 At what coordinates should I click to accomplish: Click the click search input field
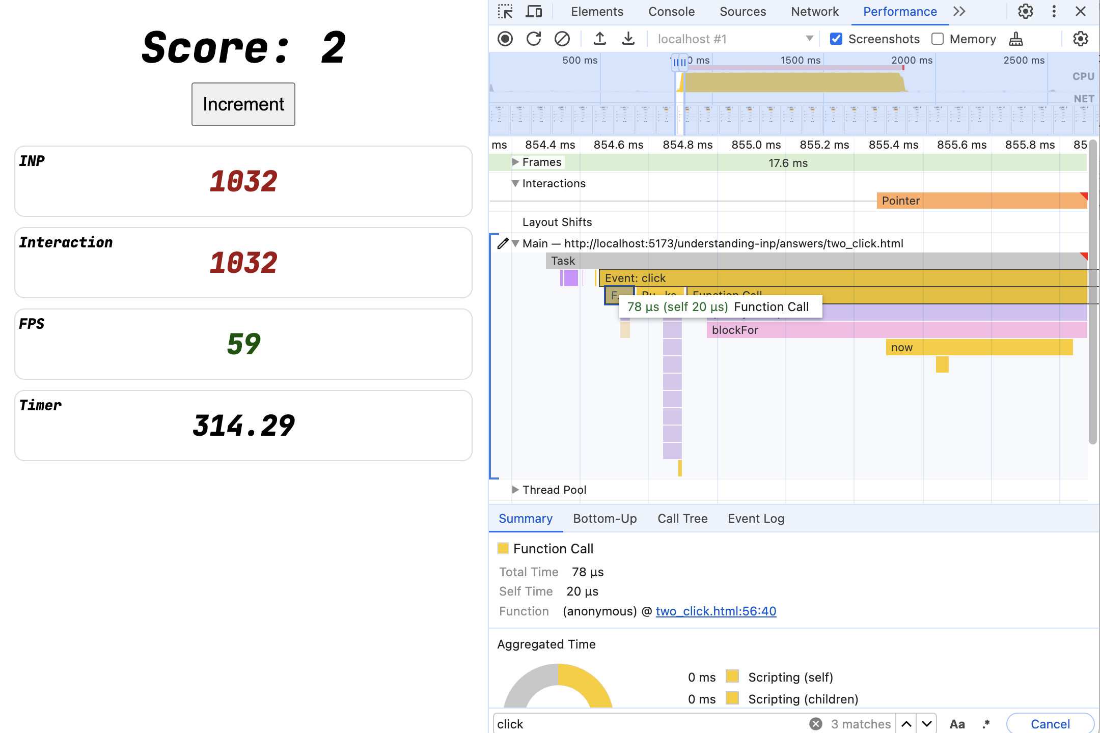pos(648,723)
